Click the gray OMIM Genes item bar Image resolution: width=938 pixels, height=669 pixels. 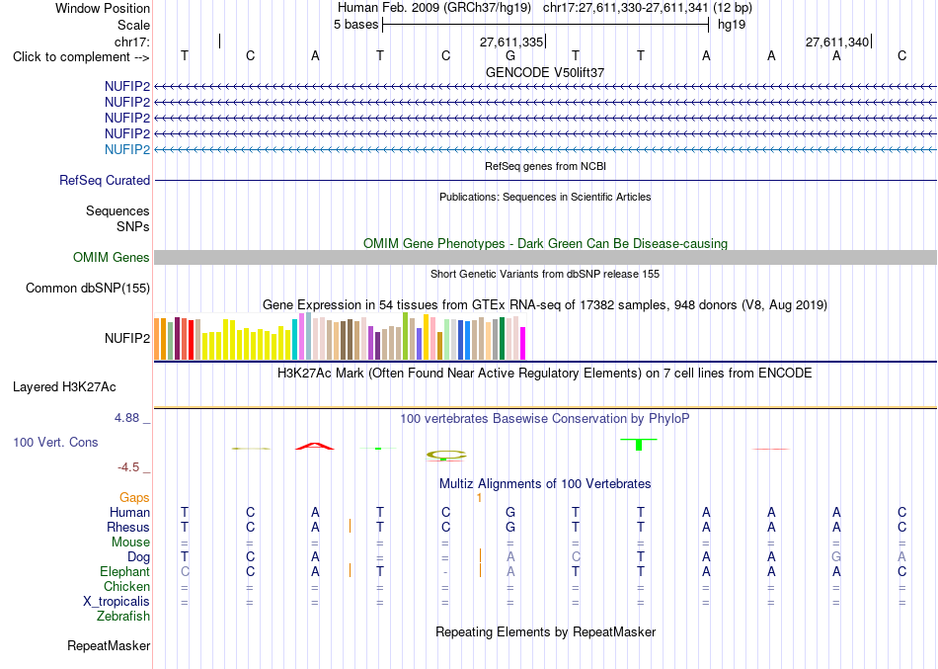point(545,258)
